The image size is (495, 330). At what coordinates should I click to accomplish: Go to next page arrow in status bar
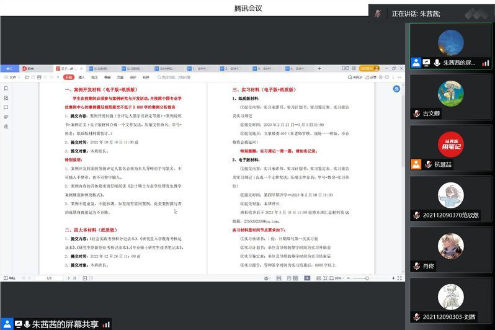(69, 279)
